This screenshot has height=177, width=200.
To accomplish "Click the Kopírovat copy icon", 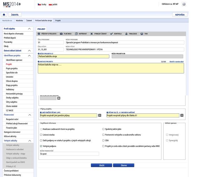I will coord(76,34).
